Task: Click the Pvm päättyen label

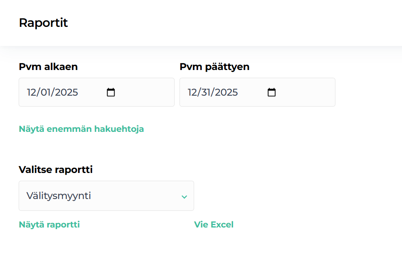Action: pos(214,67)
